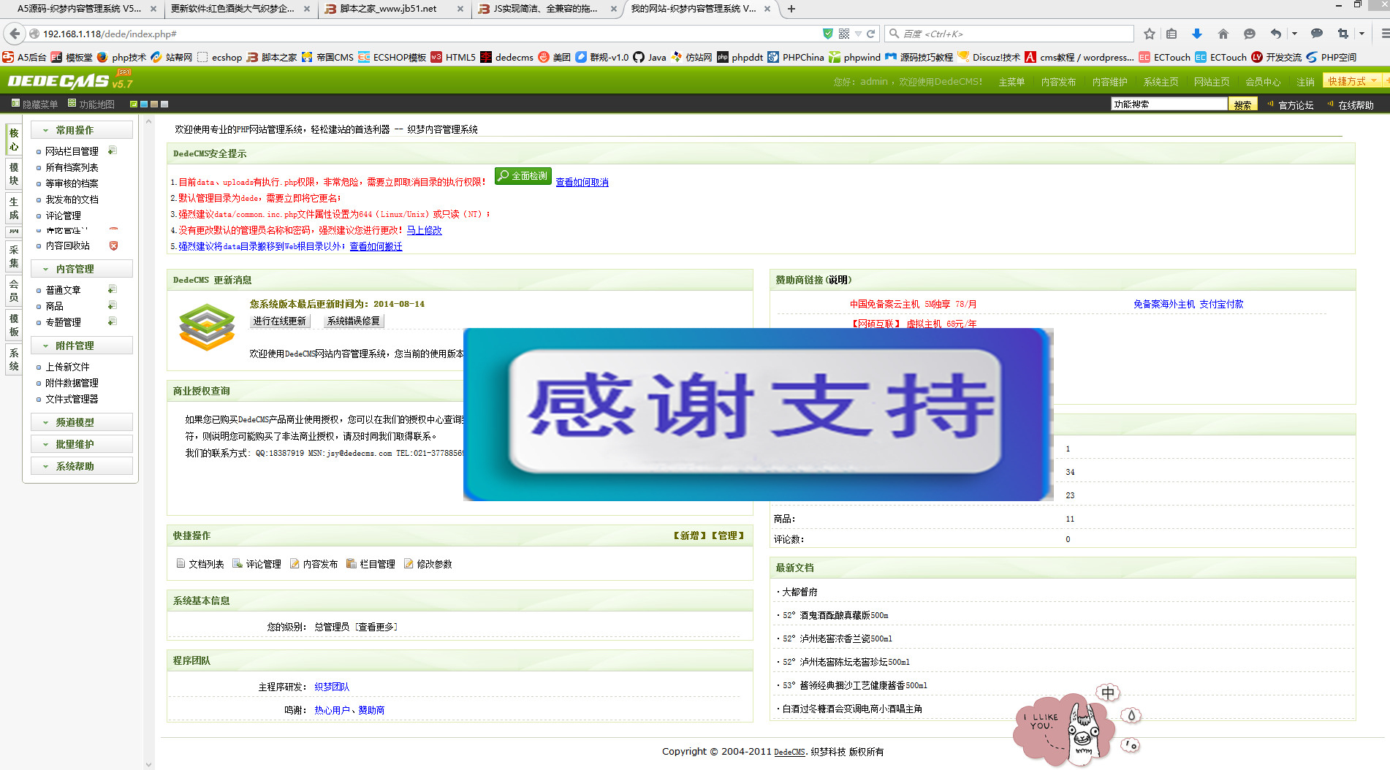Image resolution: width=1390 pixels, height=770 pixels.
Task: Open 文档列表 in quick operations
Action: (x=200, y=564)
